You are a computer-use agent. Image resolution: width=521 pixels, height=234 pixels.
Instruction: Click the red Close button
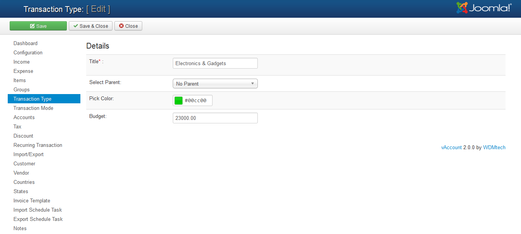coord(128,26)
